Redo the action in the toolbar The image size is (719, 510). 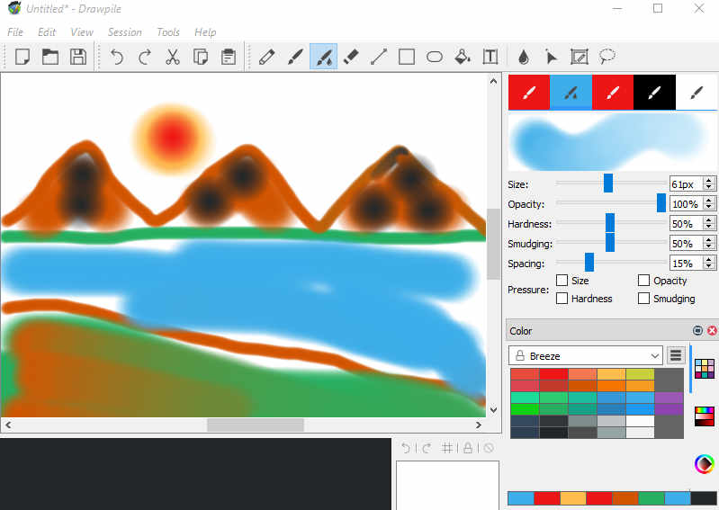coord(145,58)
